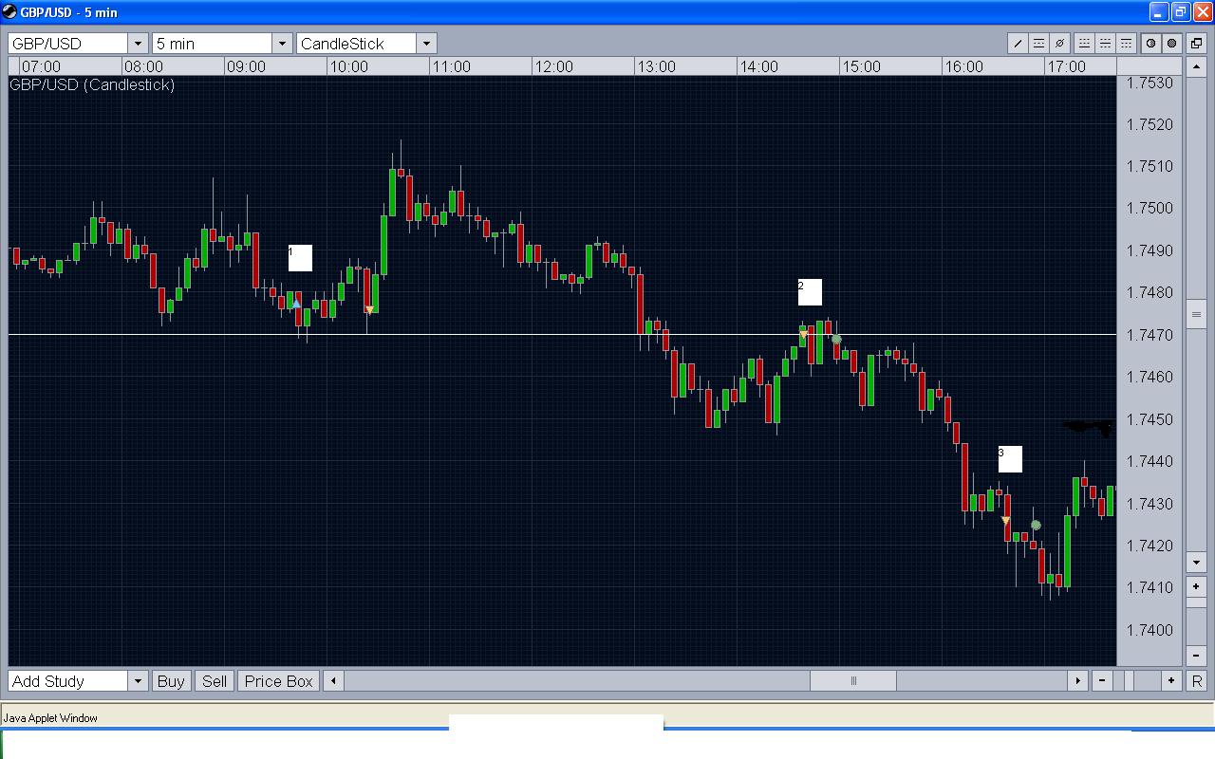
Task: Click the horizontal scrollbar right arrow
Action: click(x=1077, y=681)
